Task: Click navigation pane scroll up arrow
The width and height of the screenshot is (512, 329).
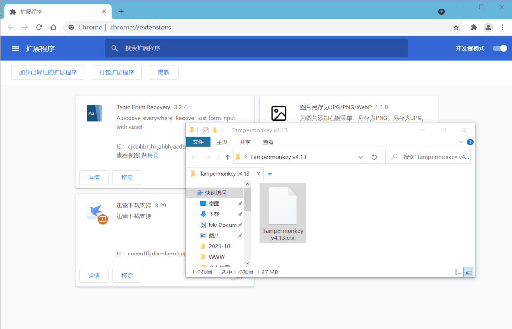Action: click(x=248, y=184)
